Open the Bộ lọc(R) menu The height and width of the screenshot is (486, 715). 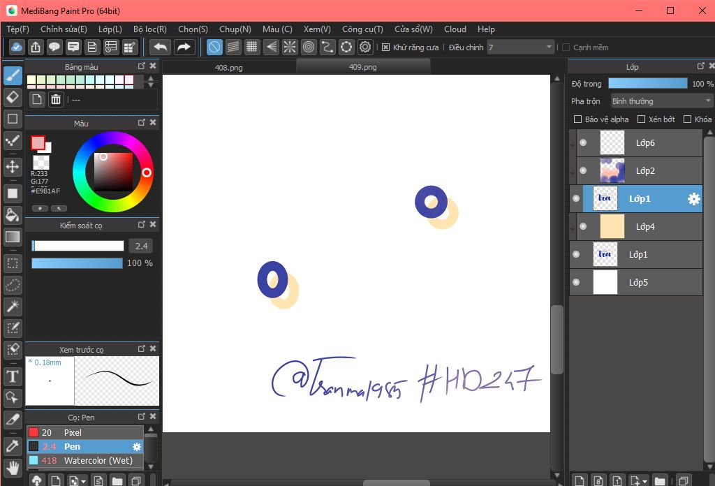(x=150, y=29)
